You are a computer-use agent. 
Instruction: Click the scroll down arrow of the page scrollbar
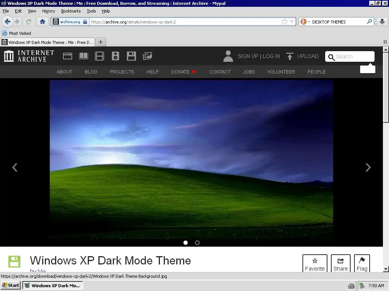pos(386,269)
